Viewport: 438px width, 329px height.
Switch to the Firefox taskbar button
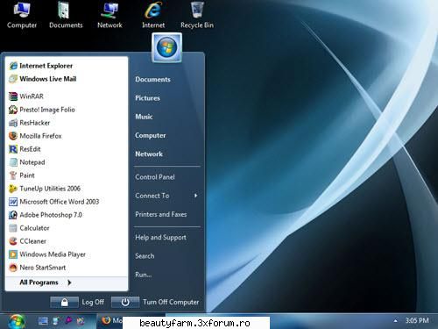coord(111,321)
